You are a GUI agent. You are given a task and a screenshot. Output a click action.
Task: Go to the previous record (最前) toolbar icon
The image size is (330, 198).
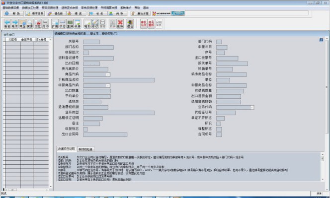point(7,24)
